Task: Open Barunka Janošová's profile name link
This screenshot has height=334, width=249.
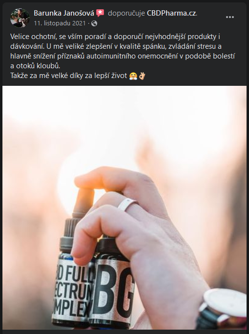Action: (x=64, y=13)
